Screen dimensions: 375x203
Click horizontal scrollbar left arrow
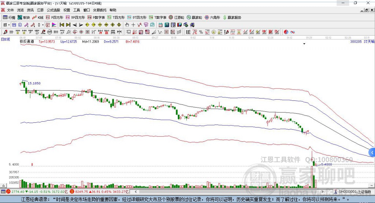135,192
